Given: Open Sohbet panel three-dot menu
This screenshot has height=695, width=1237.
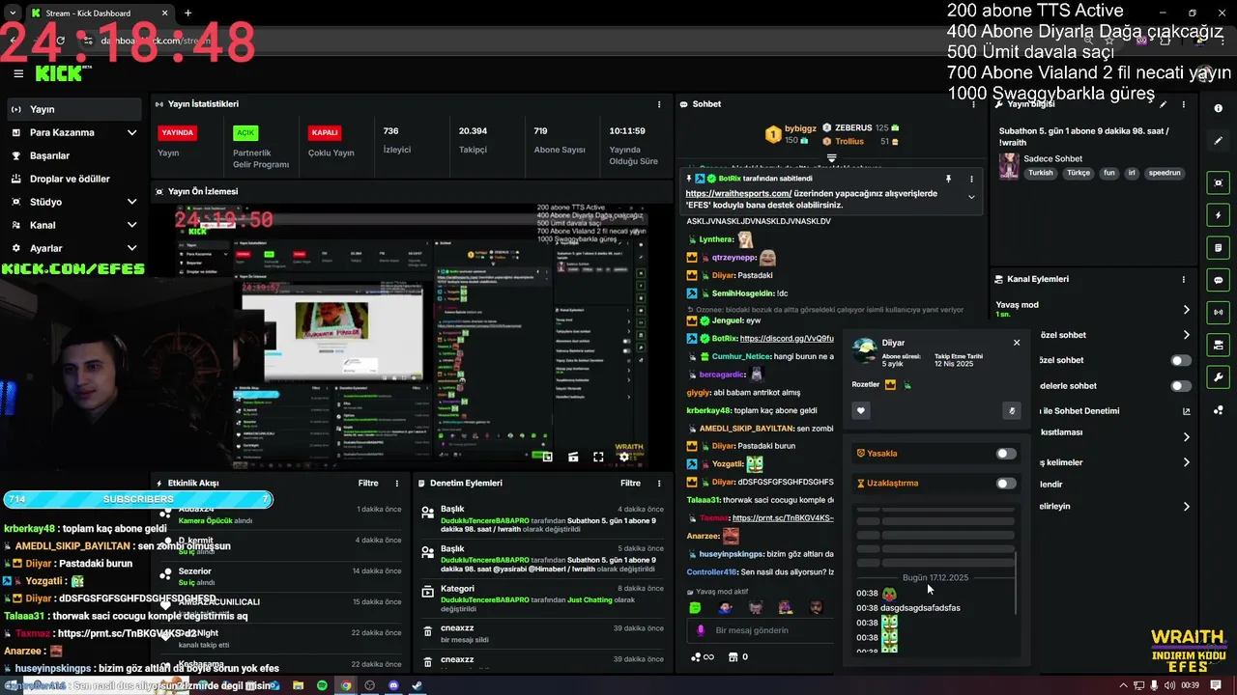Looking at the screenshot, I should tap(972, 104).
